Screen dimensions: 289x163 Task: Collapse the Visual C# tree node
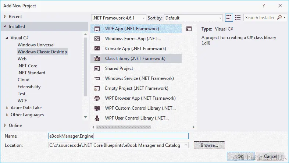[7, 38]
